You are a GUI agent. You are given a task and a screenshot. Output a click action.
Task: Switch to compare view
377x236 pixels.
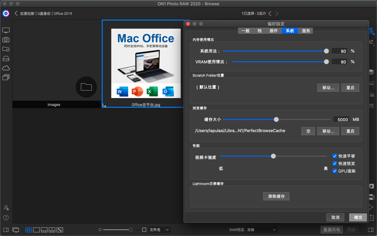52,230
